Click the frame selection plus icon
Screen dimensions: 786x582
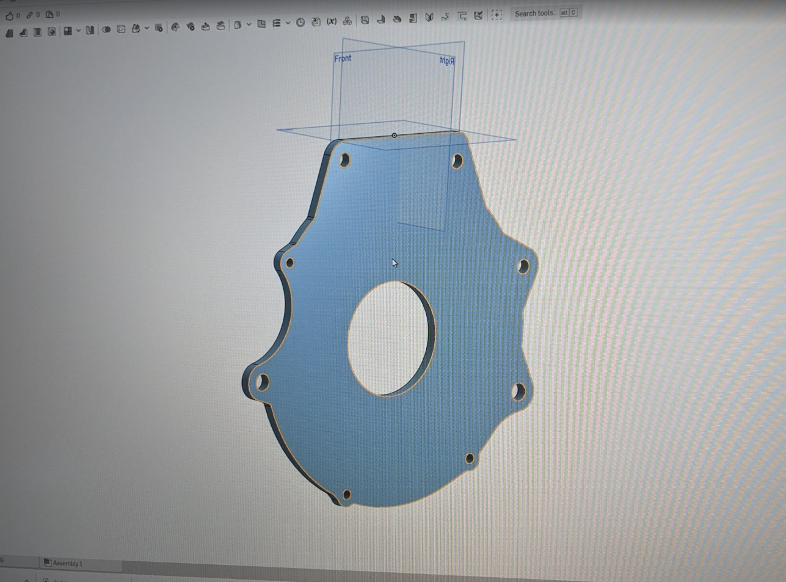pyautogui.click(x=497, y=15)
